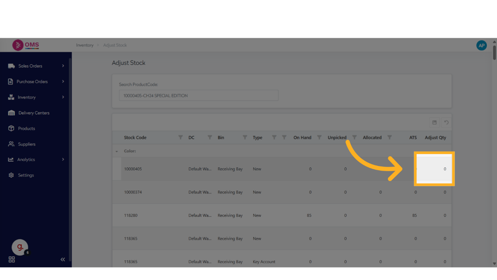Viewport: 497px width, 280px height.
Task: Click the Inventory breadcrumb link
Action: [85, 45]
